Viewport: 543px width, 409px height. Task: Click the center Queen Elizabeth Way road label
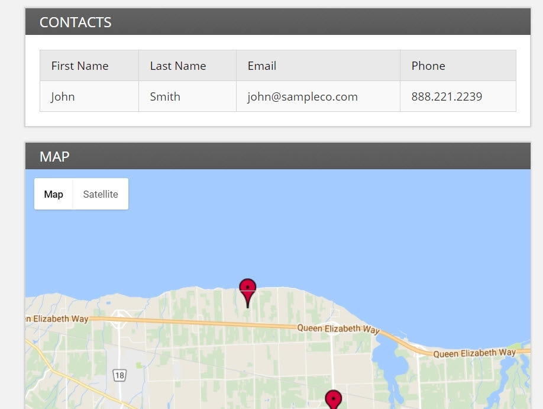point(338,329)
